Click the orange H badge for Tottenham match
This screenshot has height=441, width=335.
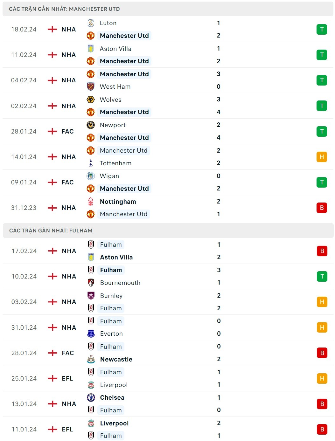pos(322,157)
